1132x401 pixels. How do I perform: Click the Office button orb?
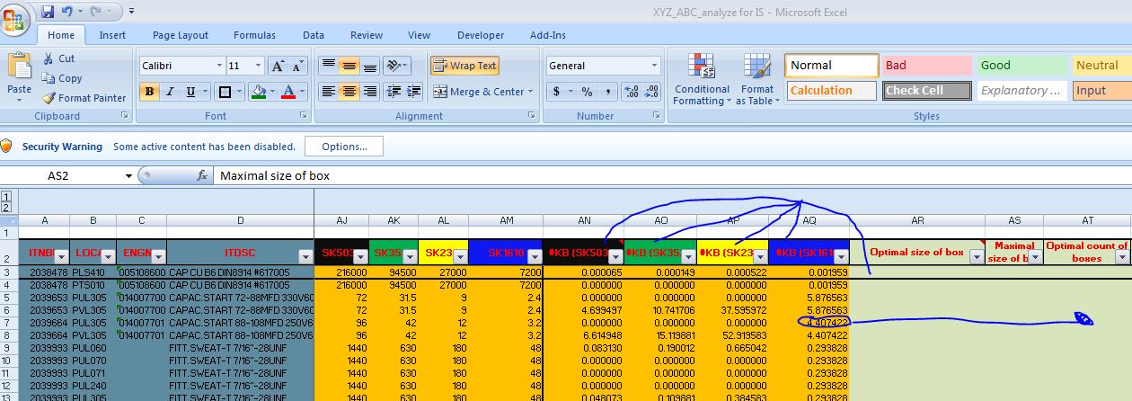click(15, 18)
